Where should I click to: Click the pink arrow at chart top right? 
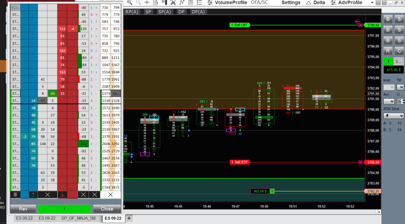pos(358,21)
